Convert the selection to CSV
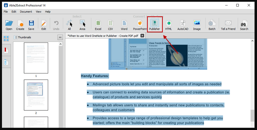The image size is (257, 130). pyautogui.click(x=110, y=25)
